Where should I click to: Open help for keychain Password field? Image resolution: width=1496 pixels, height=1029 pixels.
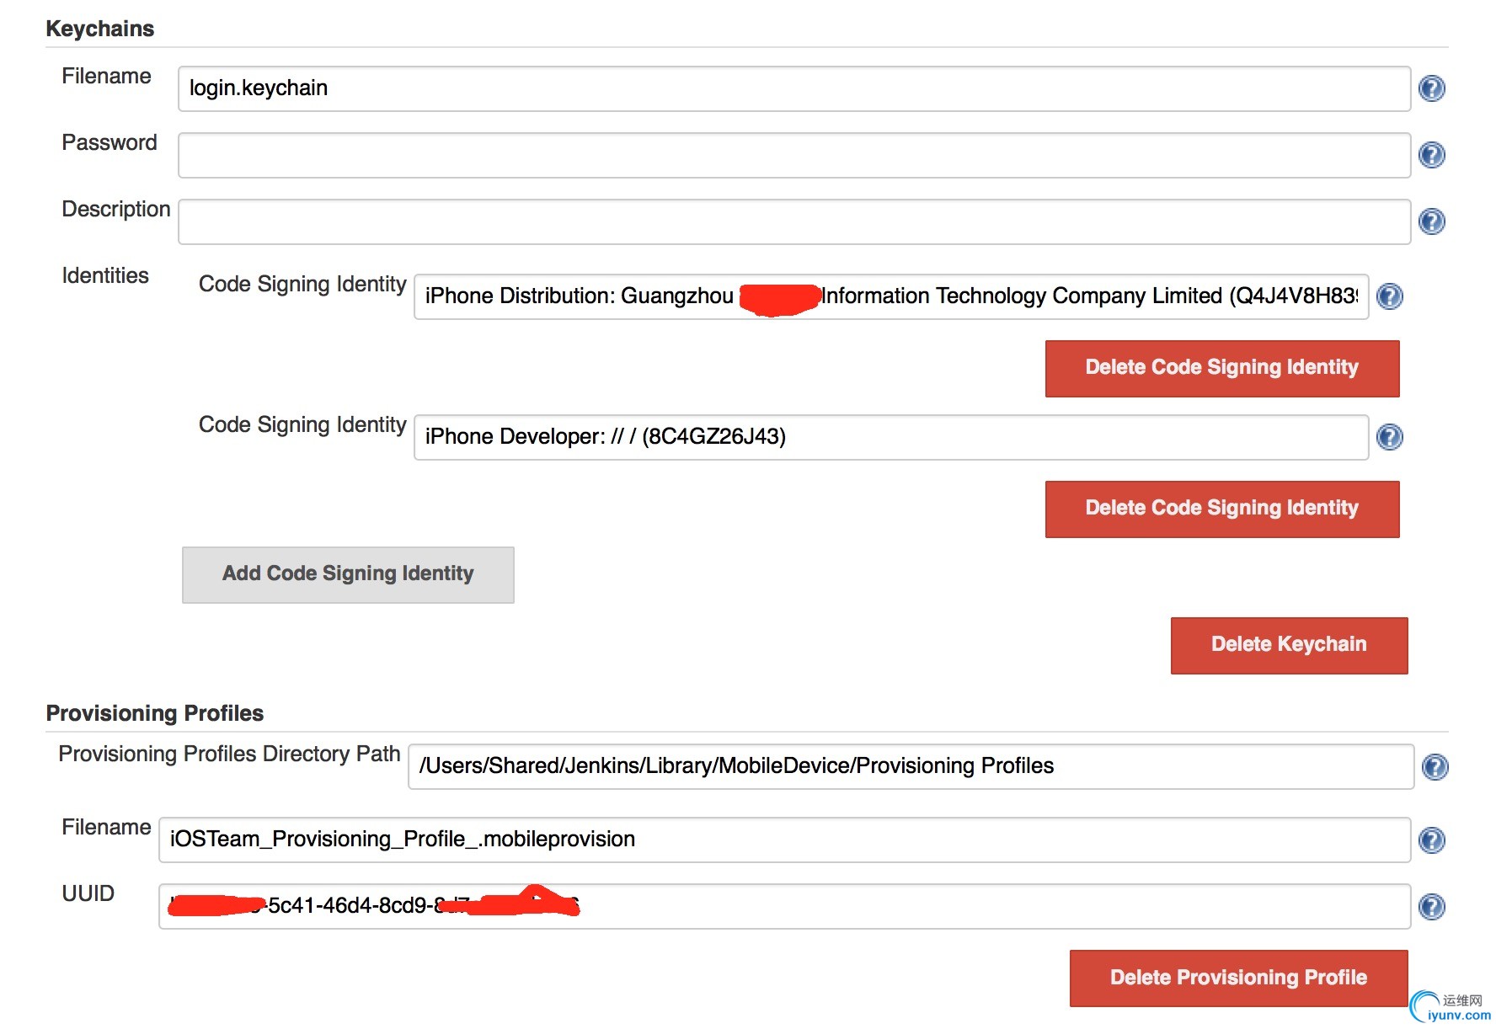(x=1432, y=155)
